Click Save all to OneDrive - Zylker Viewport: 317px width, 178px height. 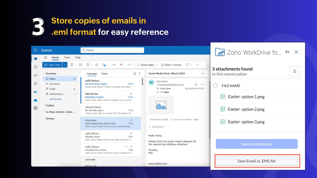pyautogui.click(x=185, y=119)
